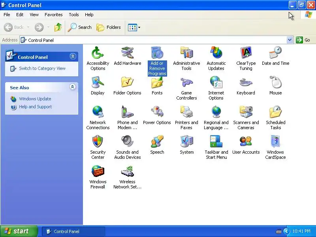Open Automatic Updates settings

click(216, 58)
